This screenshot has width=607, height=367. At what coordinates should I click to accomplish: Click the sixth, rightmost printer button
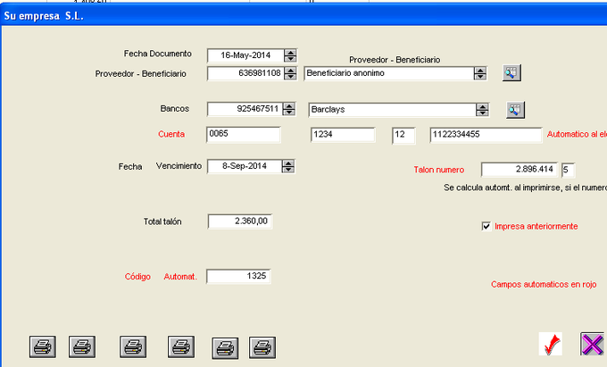coord(262,347)
